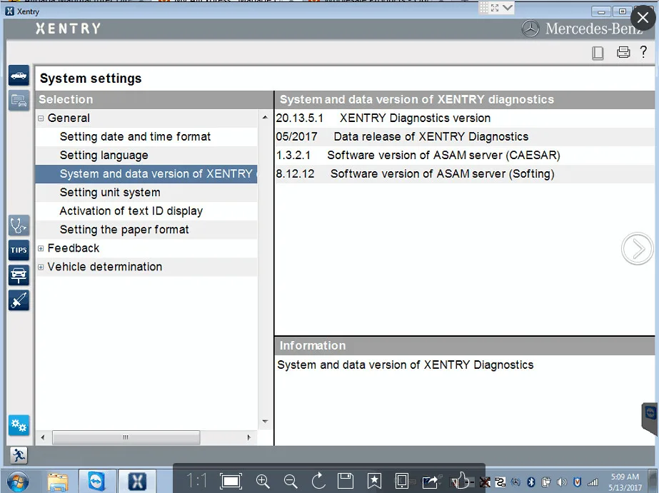Click the printer icon in toolbar
Image resolution: width=659 pixels, height=493 pixels.
623,52
